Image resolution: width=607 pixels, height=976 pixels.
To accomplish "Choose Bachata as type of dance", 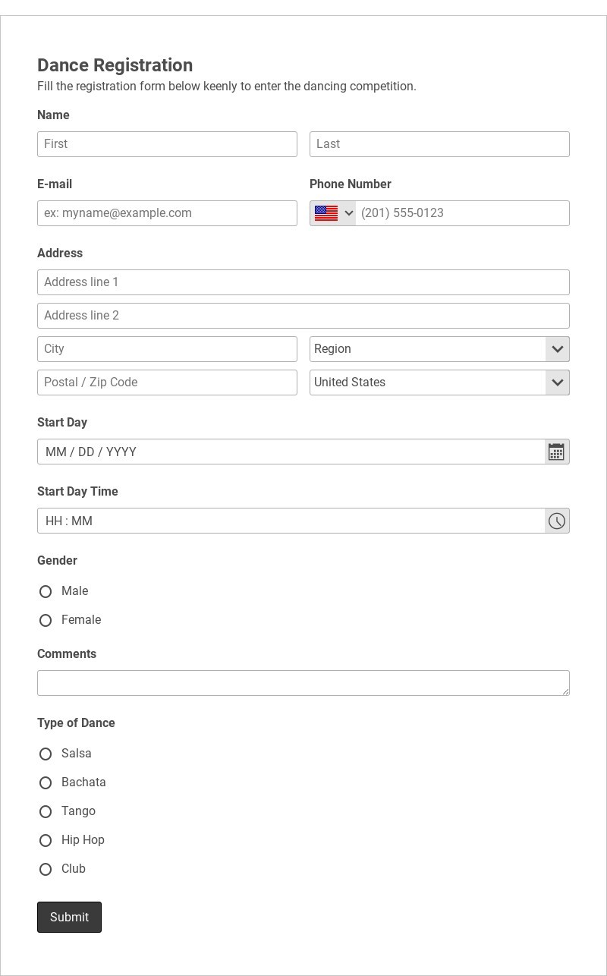I will pos(46,782).
